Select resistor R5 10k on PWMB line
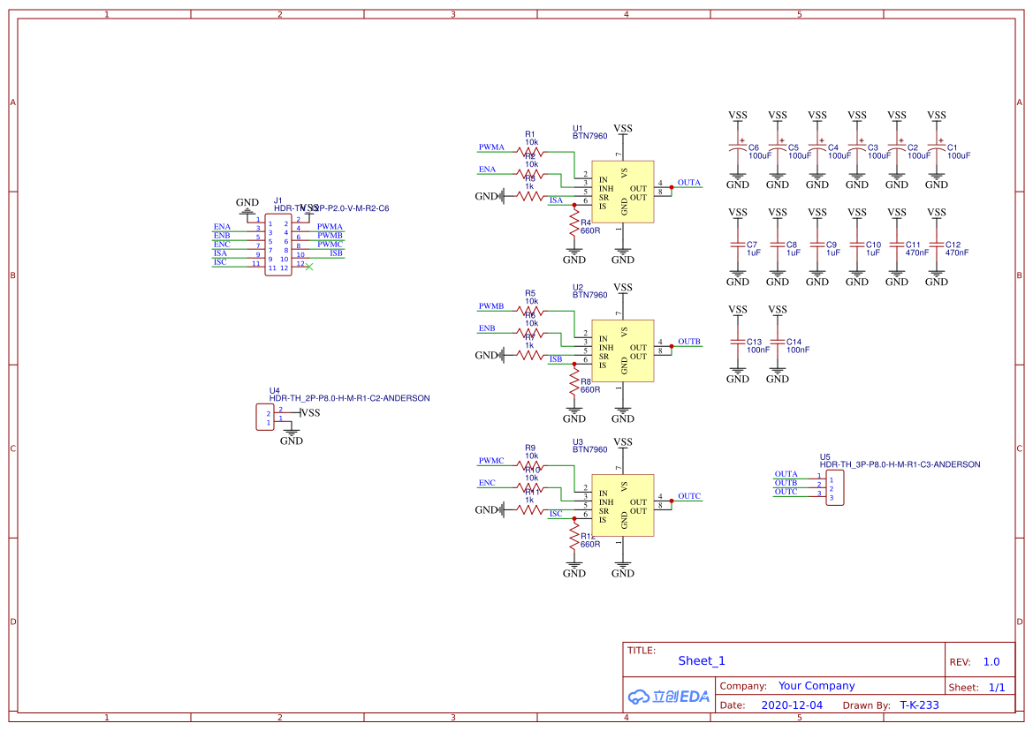The height and width of the screenshot is (731, 1033). point(530,312)
